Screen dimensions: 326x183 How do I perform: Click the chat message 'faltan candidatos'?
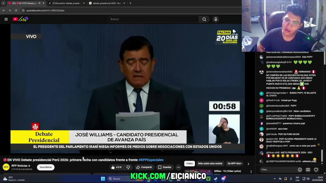click(302, 111)
